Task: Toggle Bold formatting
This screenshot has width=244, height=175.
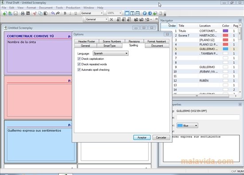Action: pos(65,13)
